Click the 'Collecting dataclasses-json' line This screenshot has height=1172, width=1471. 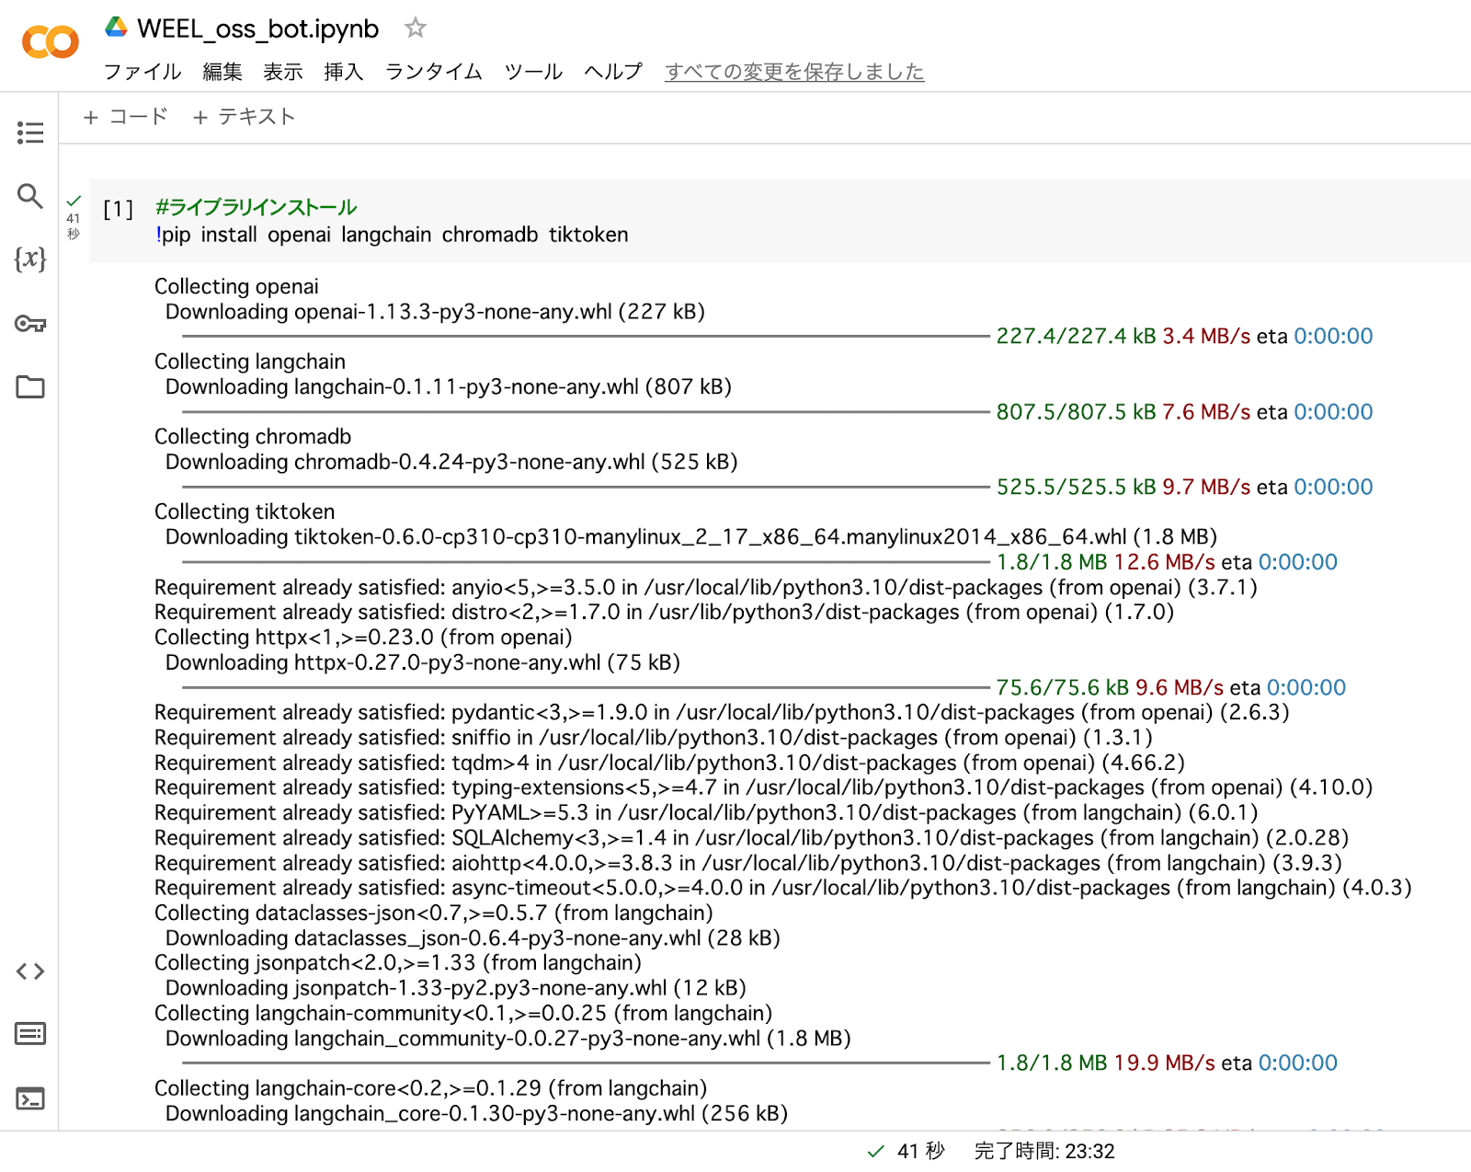tap(434, 913)
